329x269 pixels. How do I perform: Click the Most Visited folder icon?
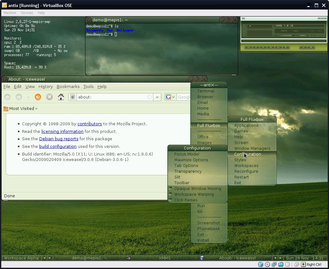coord(6,109)
